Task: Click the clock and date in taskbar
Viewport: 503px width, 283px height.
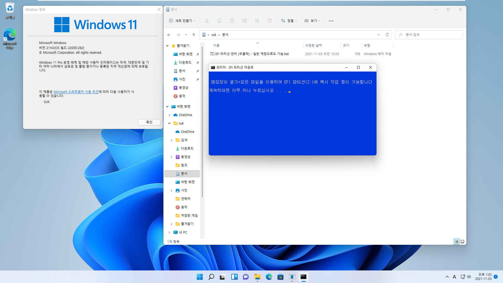Action: click(x=483, y=277)
